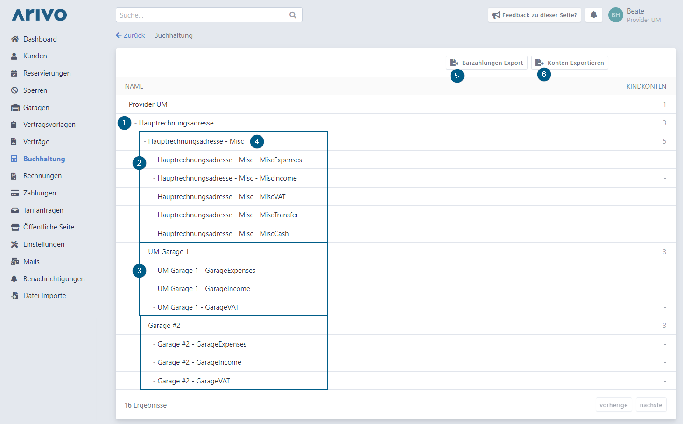The height and width of the screenshot is (424, 683).
Task: Go back using the Zurück link
Action: click(130, 35)
